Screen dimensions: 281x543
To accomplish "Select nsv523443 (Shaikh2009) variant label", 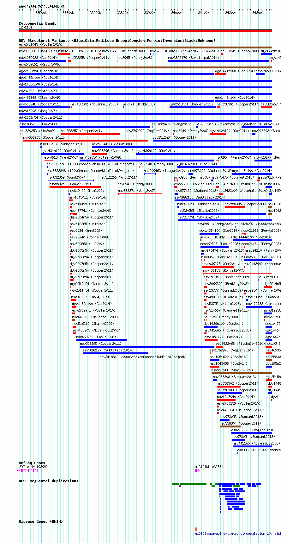I will tap(113, 144).
